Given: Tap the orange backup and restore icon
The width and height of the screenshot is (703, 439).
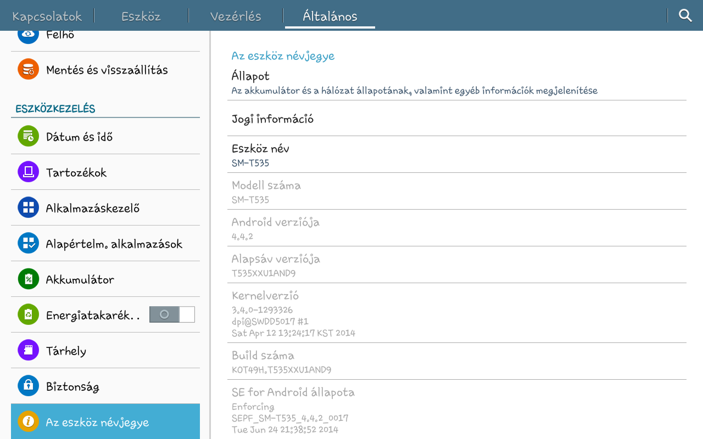Looking at the screenshot, I should tap(28, 70).
